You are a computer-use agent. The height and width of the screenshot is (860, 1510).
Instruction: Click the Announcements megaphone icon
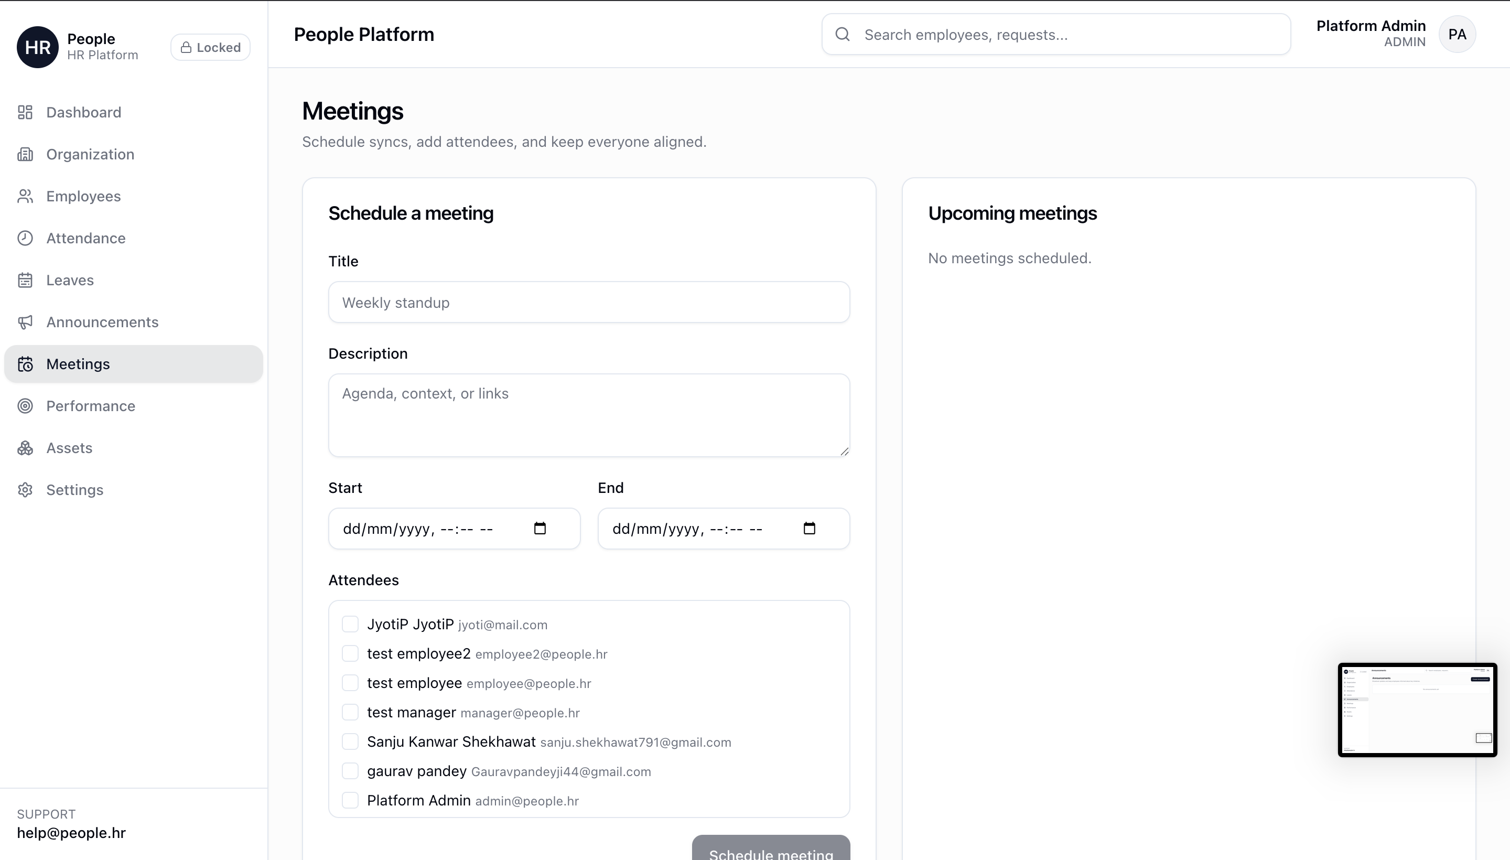coord(25,322)
